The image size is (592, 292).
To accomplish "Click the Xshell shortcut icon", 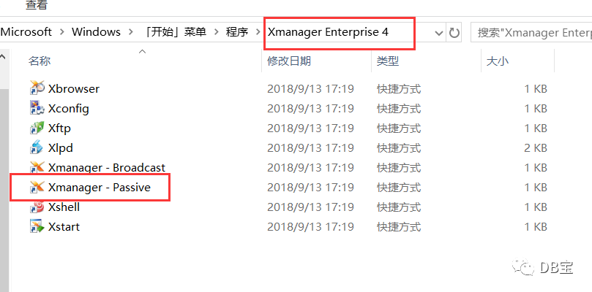I will (x=37, y=207).
